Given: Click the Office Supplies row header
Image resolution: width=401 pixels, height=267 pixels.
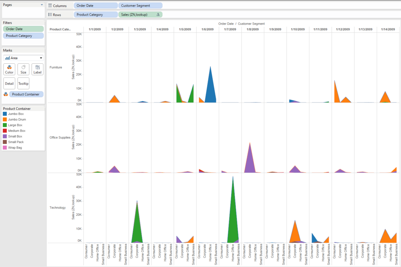Looking at the screenshot, I should coord(60,138).
